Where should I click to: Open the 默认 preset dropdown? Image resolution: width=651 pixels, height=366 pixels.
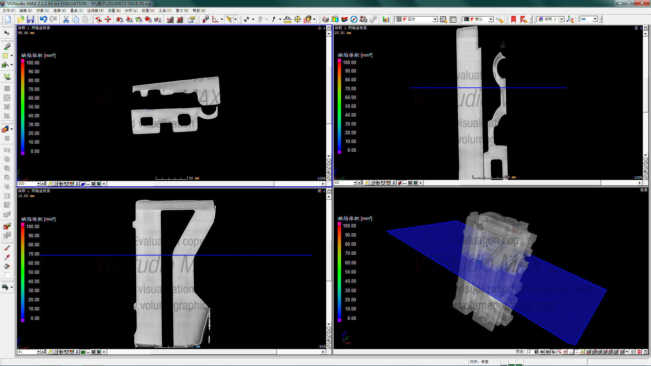491,19
